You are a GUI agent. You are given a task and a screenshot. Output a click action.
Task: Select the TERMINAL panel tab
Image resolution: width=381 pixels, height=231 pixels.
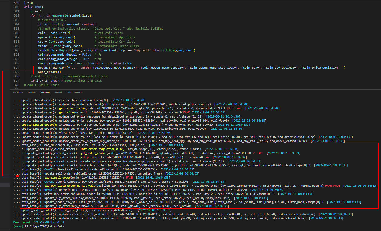[x=45, y=93]
